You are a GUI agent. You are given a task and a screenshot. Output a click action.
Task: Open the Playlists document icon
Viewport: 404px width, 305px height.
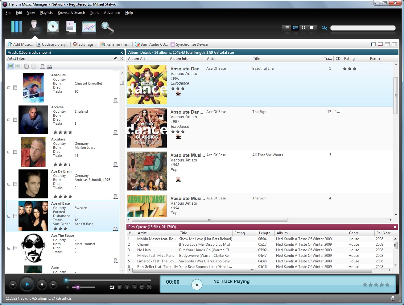click(71, 27)
